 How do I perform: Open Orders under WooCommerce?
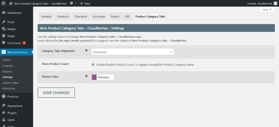(x=7, y=60)
